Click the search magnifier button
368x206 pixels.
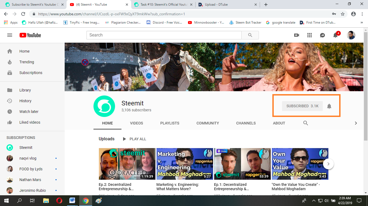(x=250, y=35)
